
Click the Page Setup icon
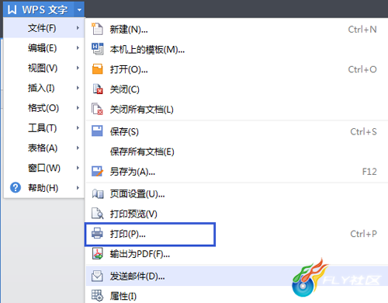tap(98, 193)
